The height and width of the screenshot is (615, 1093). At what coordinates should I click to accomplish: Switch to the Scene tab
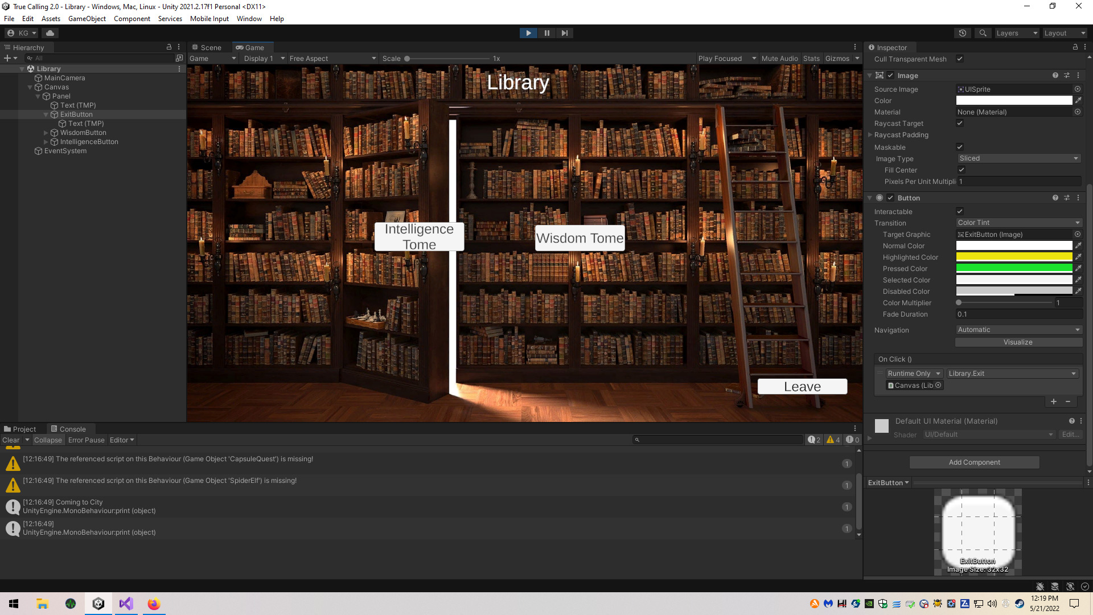click(206, 47)
